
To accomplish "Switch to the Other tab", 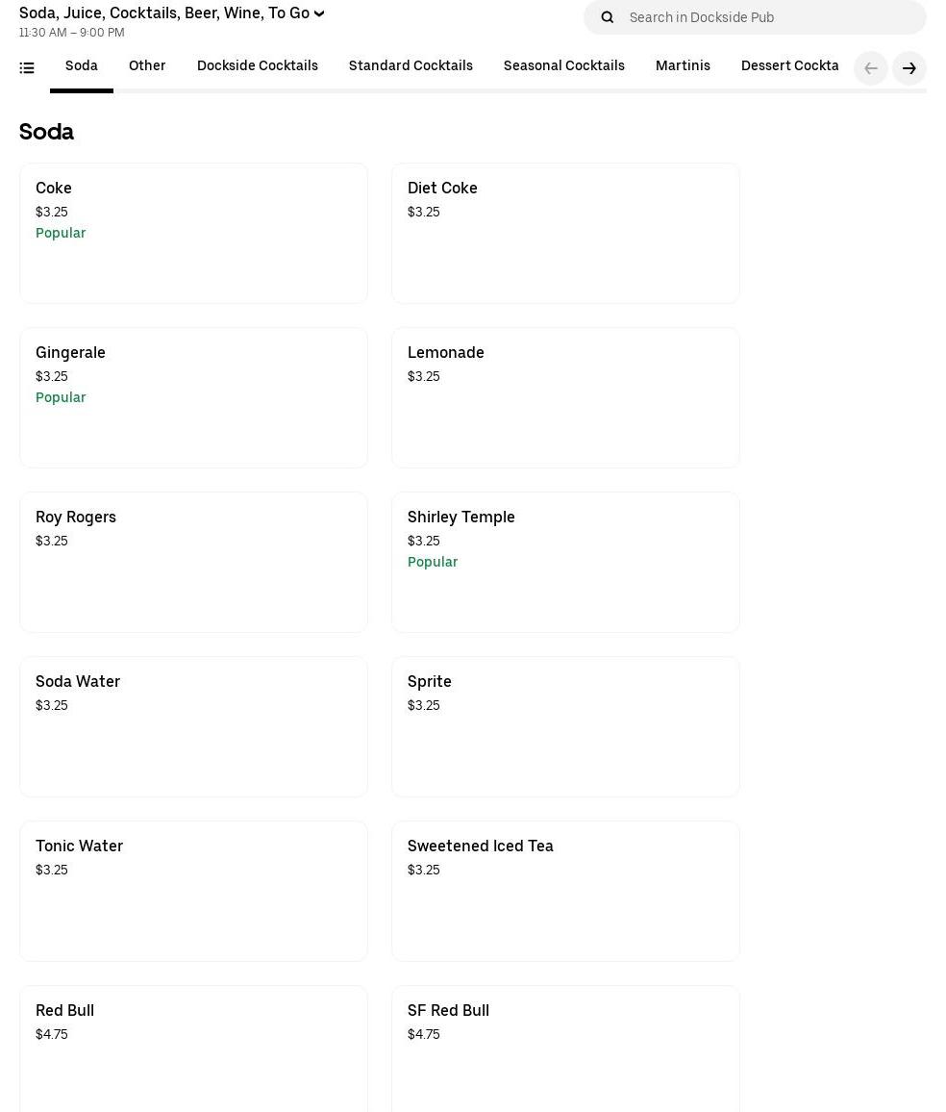I will coord(147,66).
